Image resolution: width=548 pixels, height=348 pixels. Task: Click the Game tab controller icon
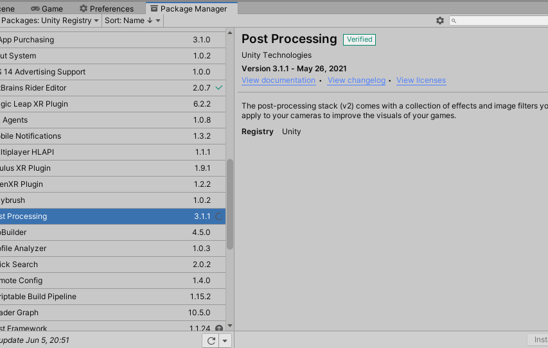pos(35,9)
